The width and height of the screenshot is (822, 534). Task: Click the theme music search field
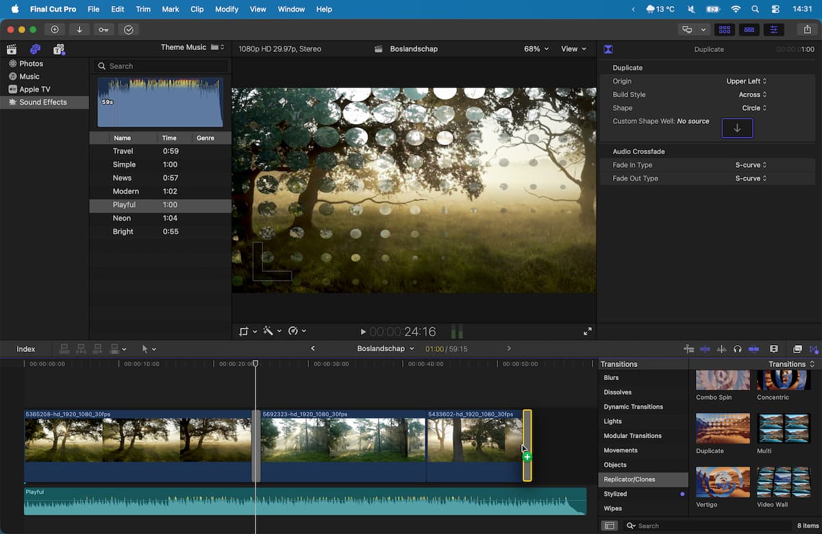click(x=161, y=66)
